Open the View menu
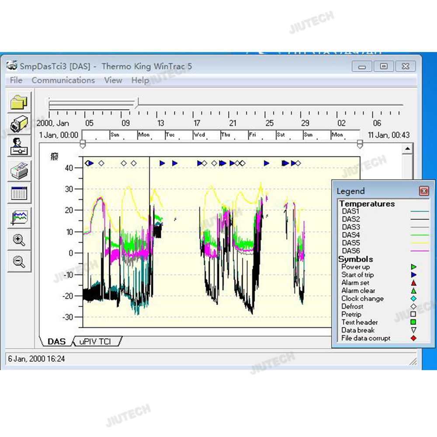Viewport: 437px width, 437px height. tap(113, 80)
